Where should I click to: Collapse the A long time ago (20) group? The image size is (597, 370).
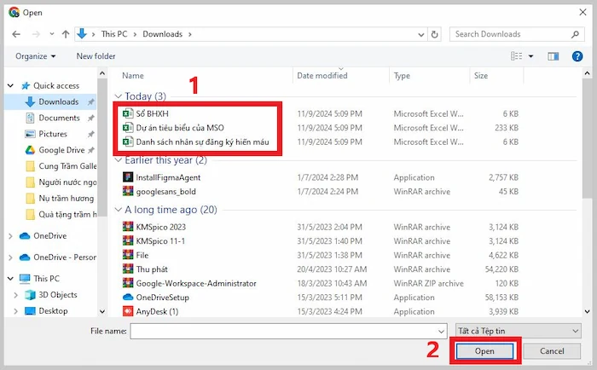coord(119,210)
